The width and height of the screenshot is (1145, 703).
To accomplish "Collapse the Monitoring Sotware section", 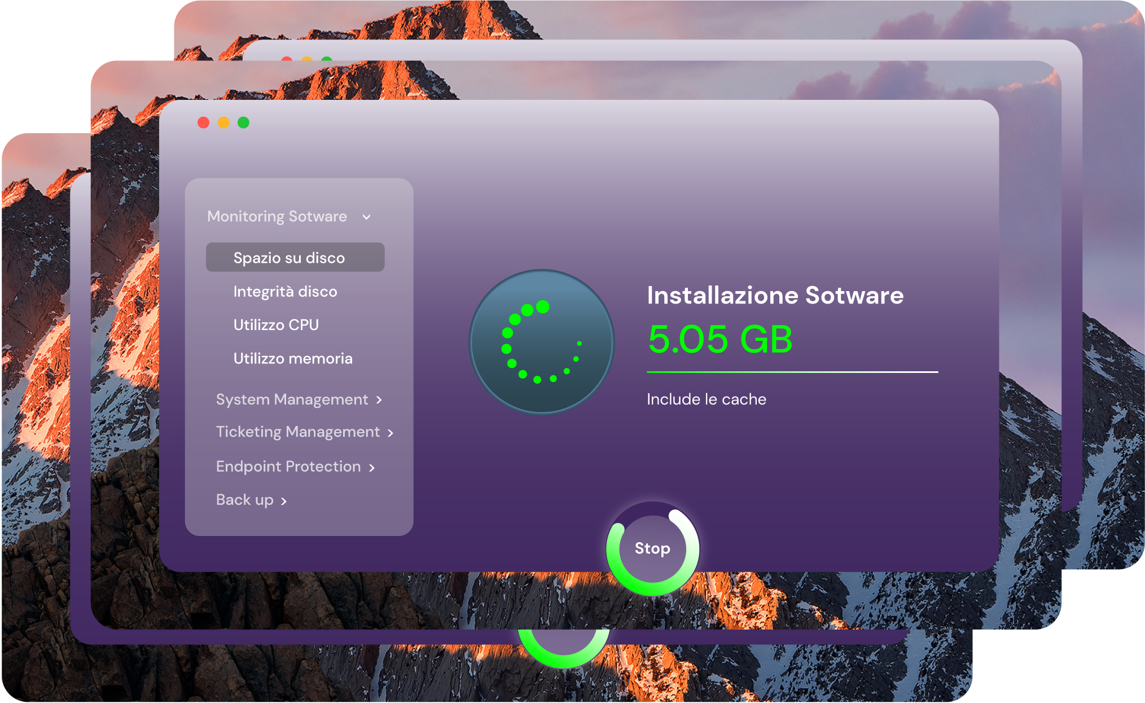I will [x=367, y=217].
